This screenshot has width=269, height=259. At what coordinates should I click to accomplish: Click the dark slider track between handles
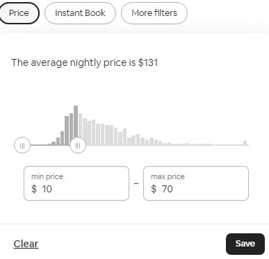50,145
